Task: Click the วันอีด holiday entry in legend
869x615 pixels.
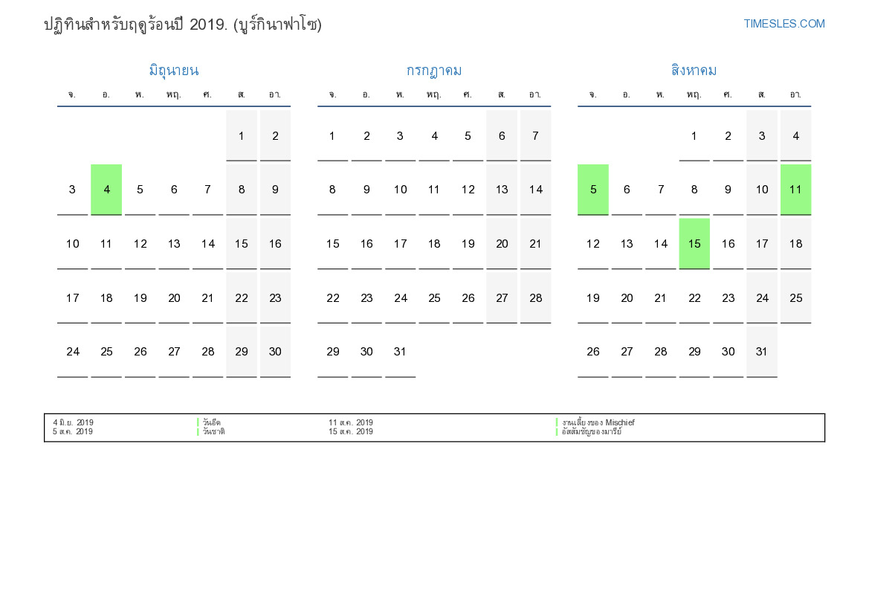Action: [212, 422]
